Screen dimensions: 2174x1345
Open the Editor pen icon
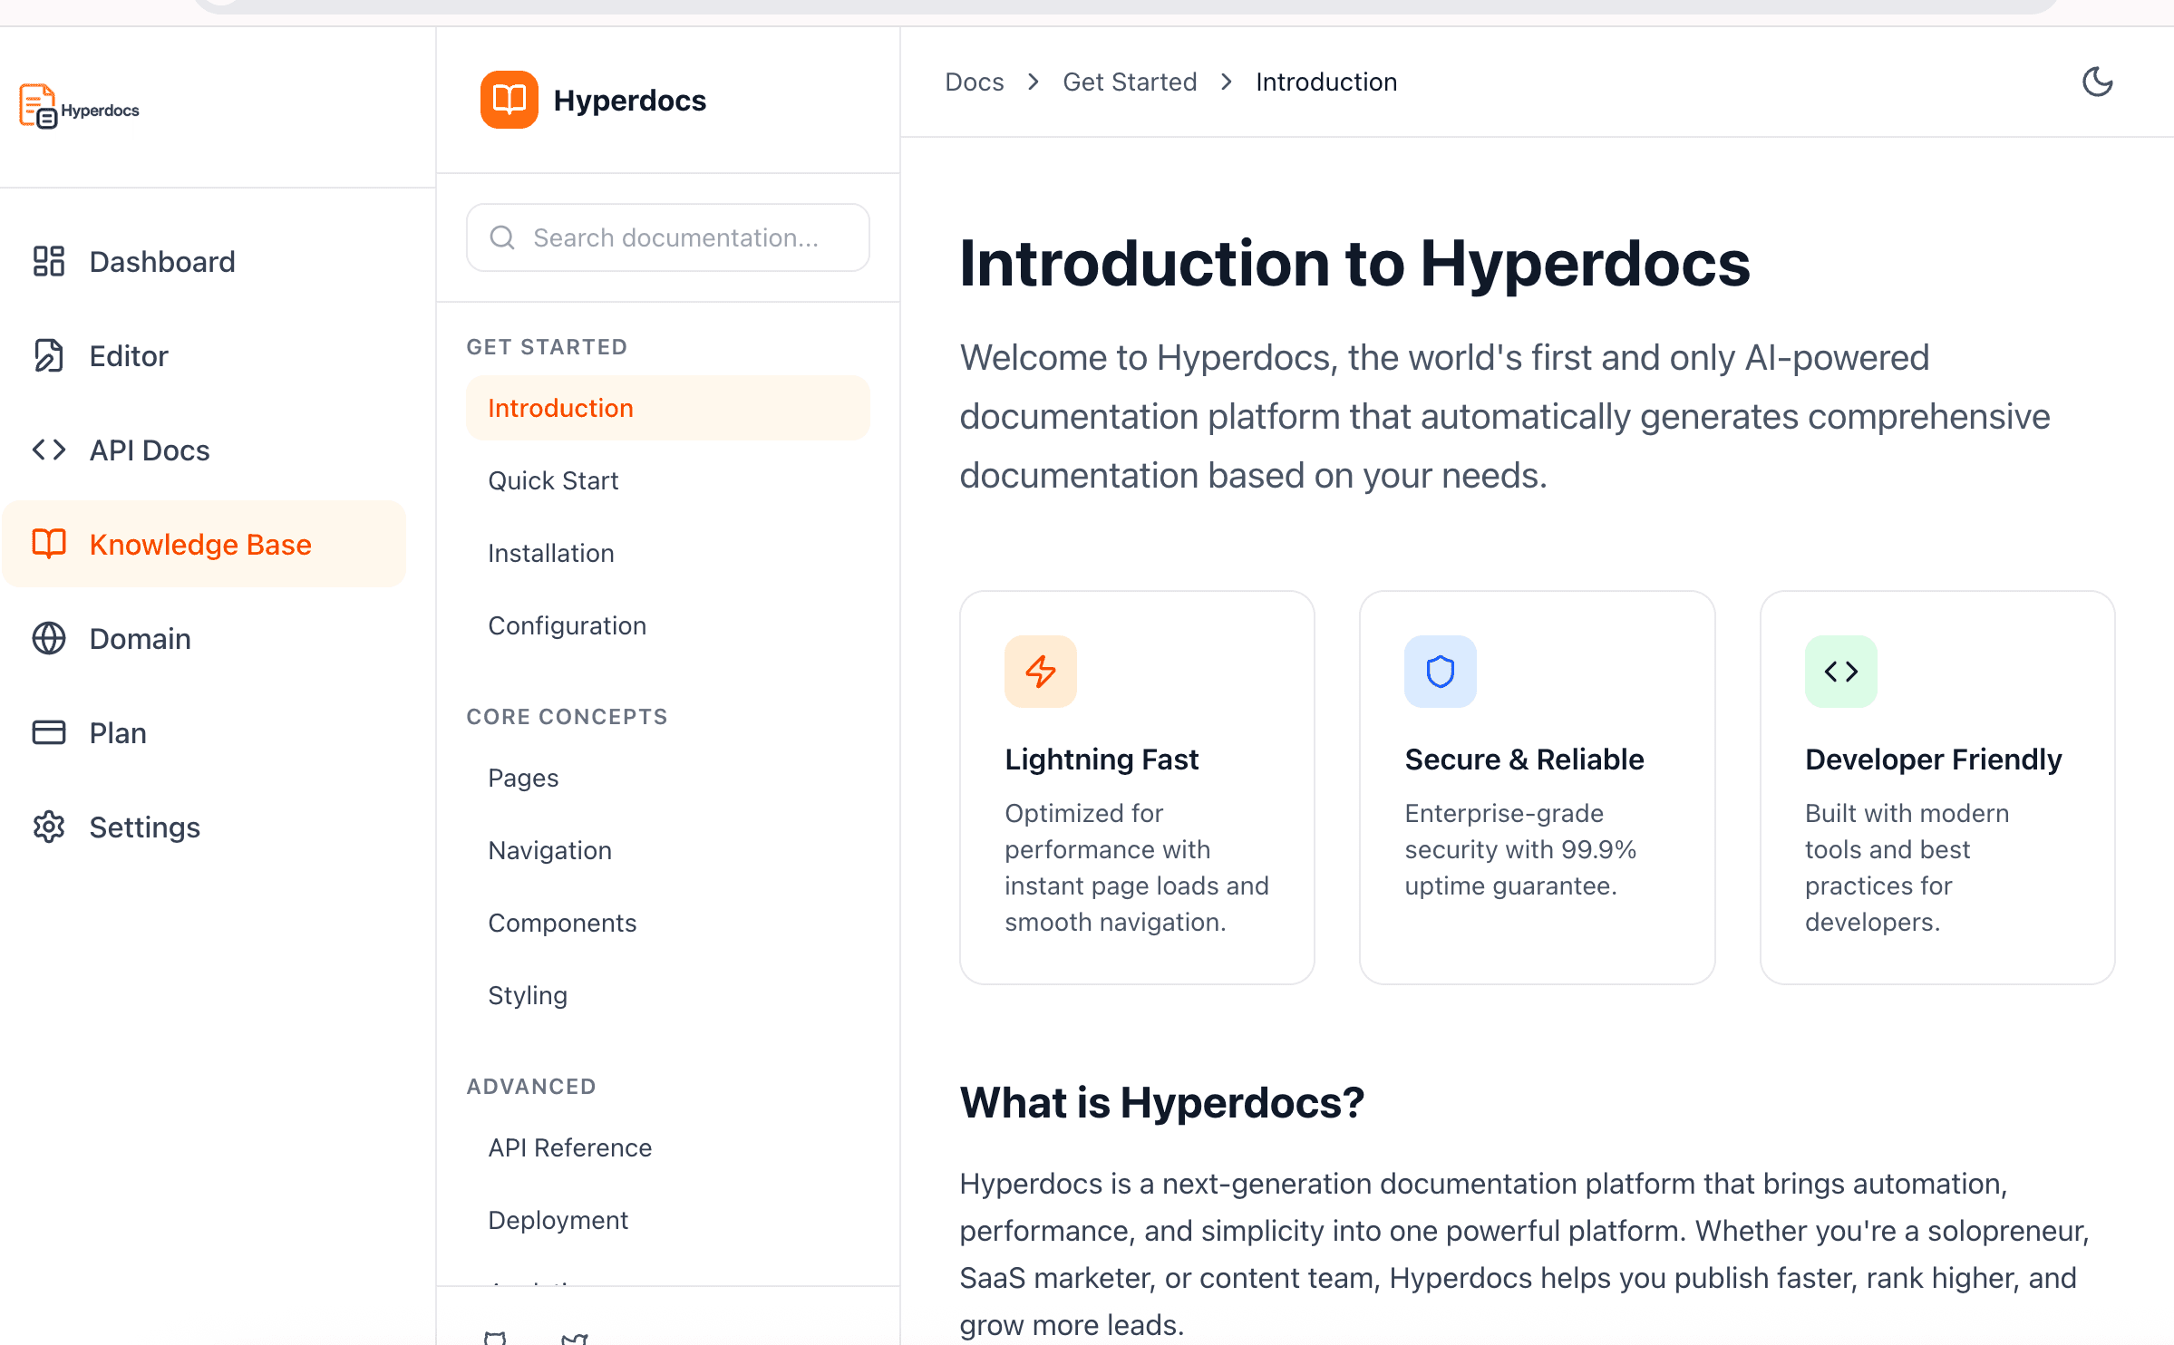coord(48,355)
